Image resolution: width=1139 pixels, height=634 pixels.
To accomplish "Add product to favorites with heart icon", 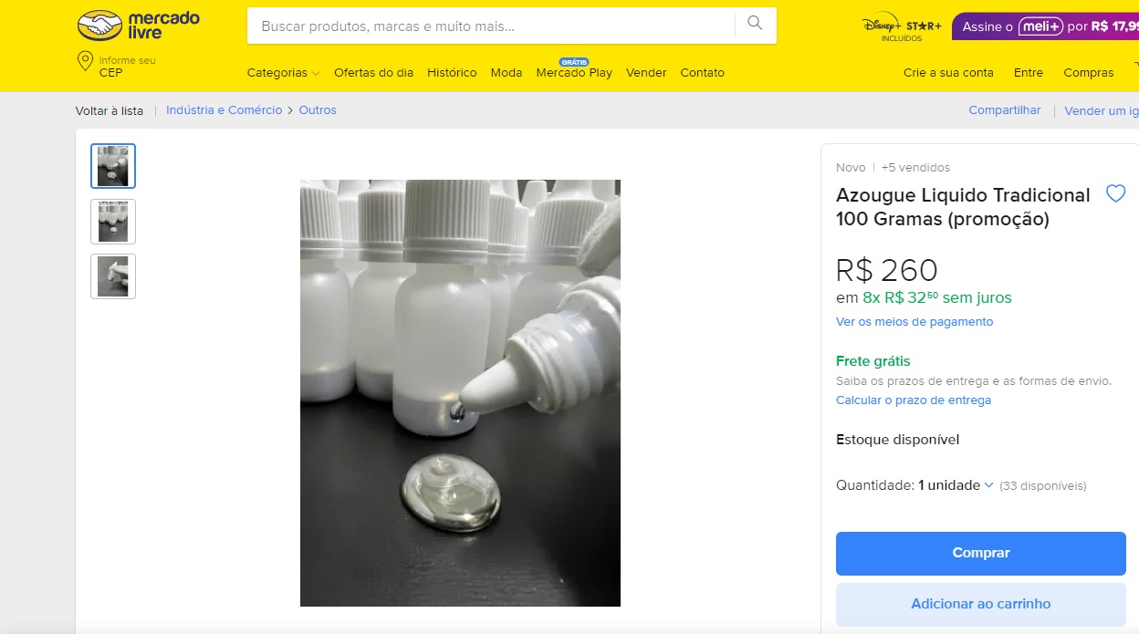I will [x=1115, y=193].
